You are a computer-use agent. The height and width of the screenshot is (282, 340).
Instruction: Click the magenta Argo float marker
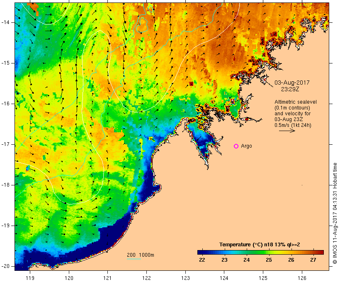(x=236, y=146)
